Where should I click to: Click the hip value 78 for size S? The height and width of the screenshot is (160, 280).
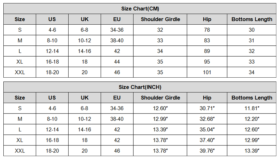click(x=207, y=30)
